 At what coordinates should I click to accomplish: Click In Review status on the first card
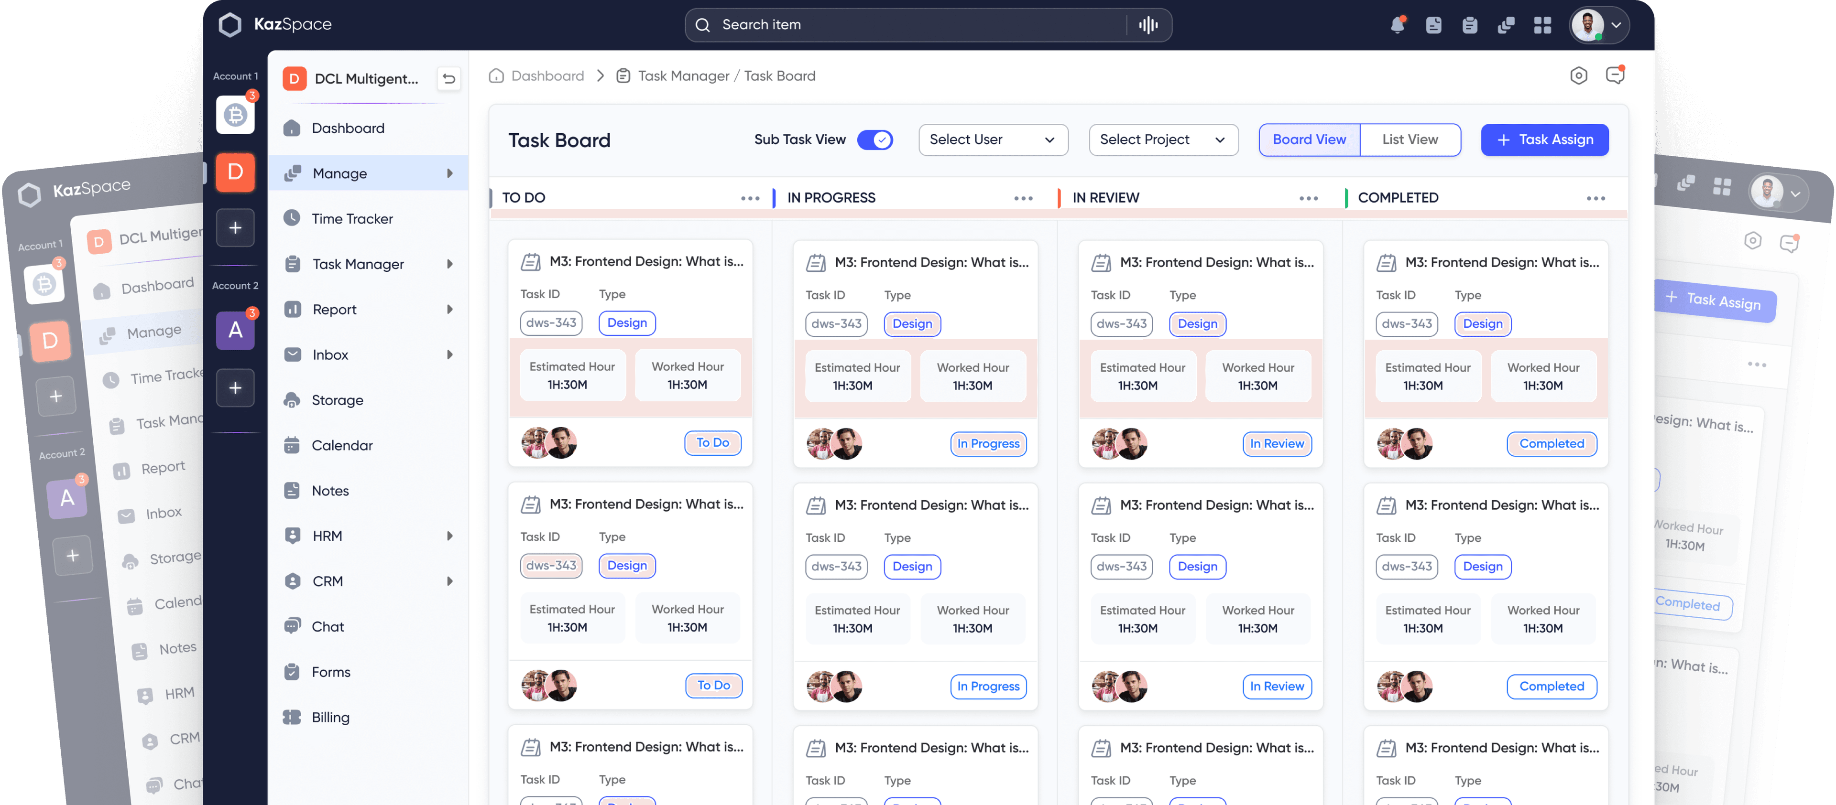coord(1277,444)
